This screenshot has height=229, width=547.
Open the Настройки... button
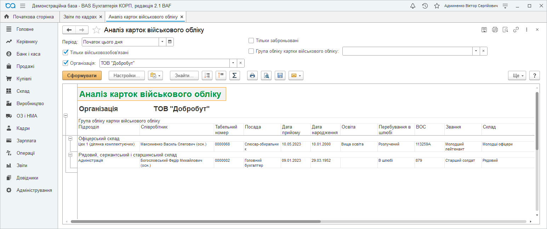[x=126, y=75]
